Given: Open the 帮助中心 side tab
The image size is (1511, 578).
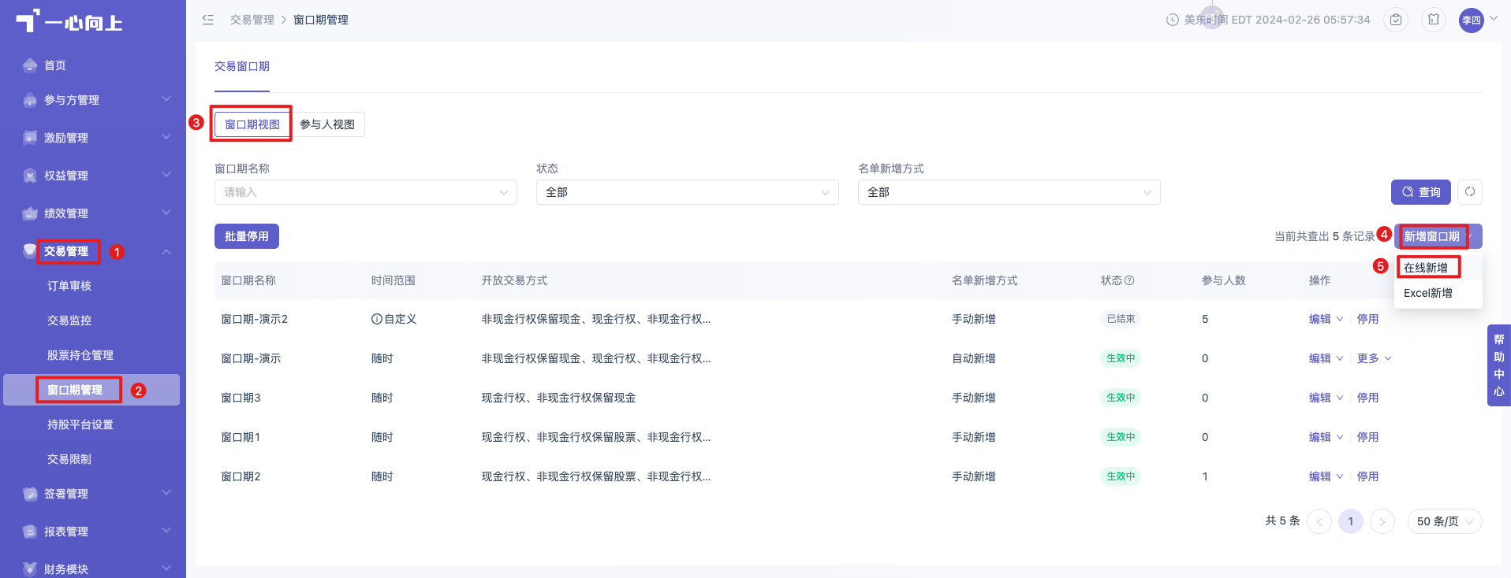Looking at the screenshot, I should click(x=1498, y=365).
